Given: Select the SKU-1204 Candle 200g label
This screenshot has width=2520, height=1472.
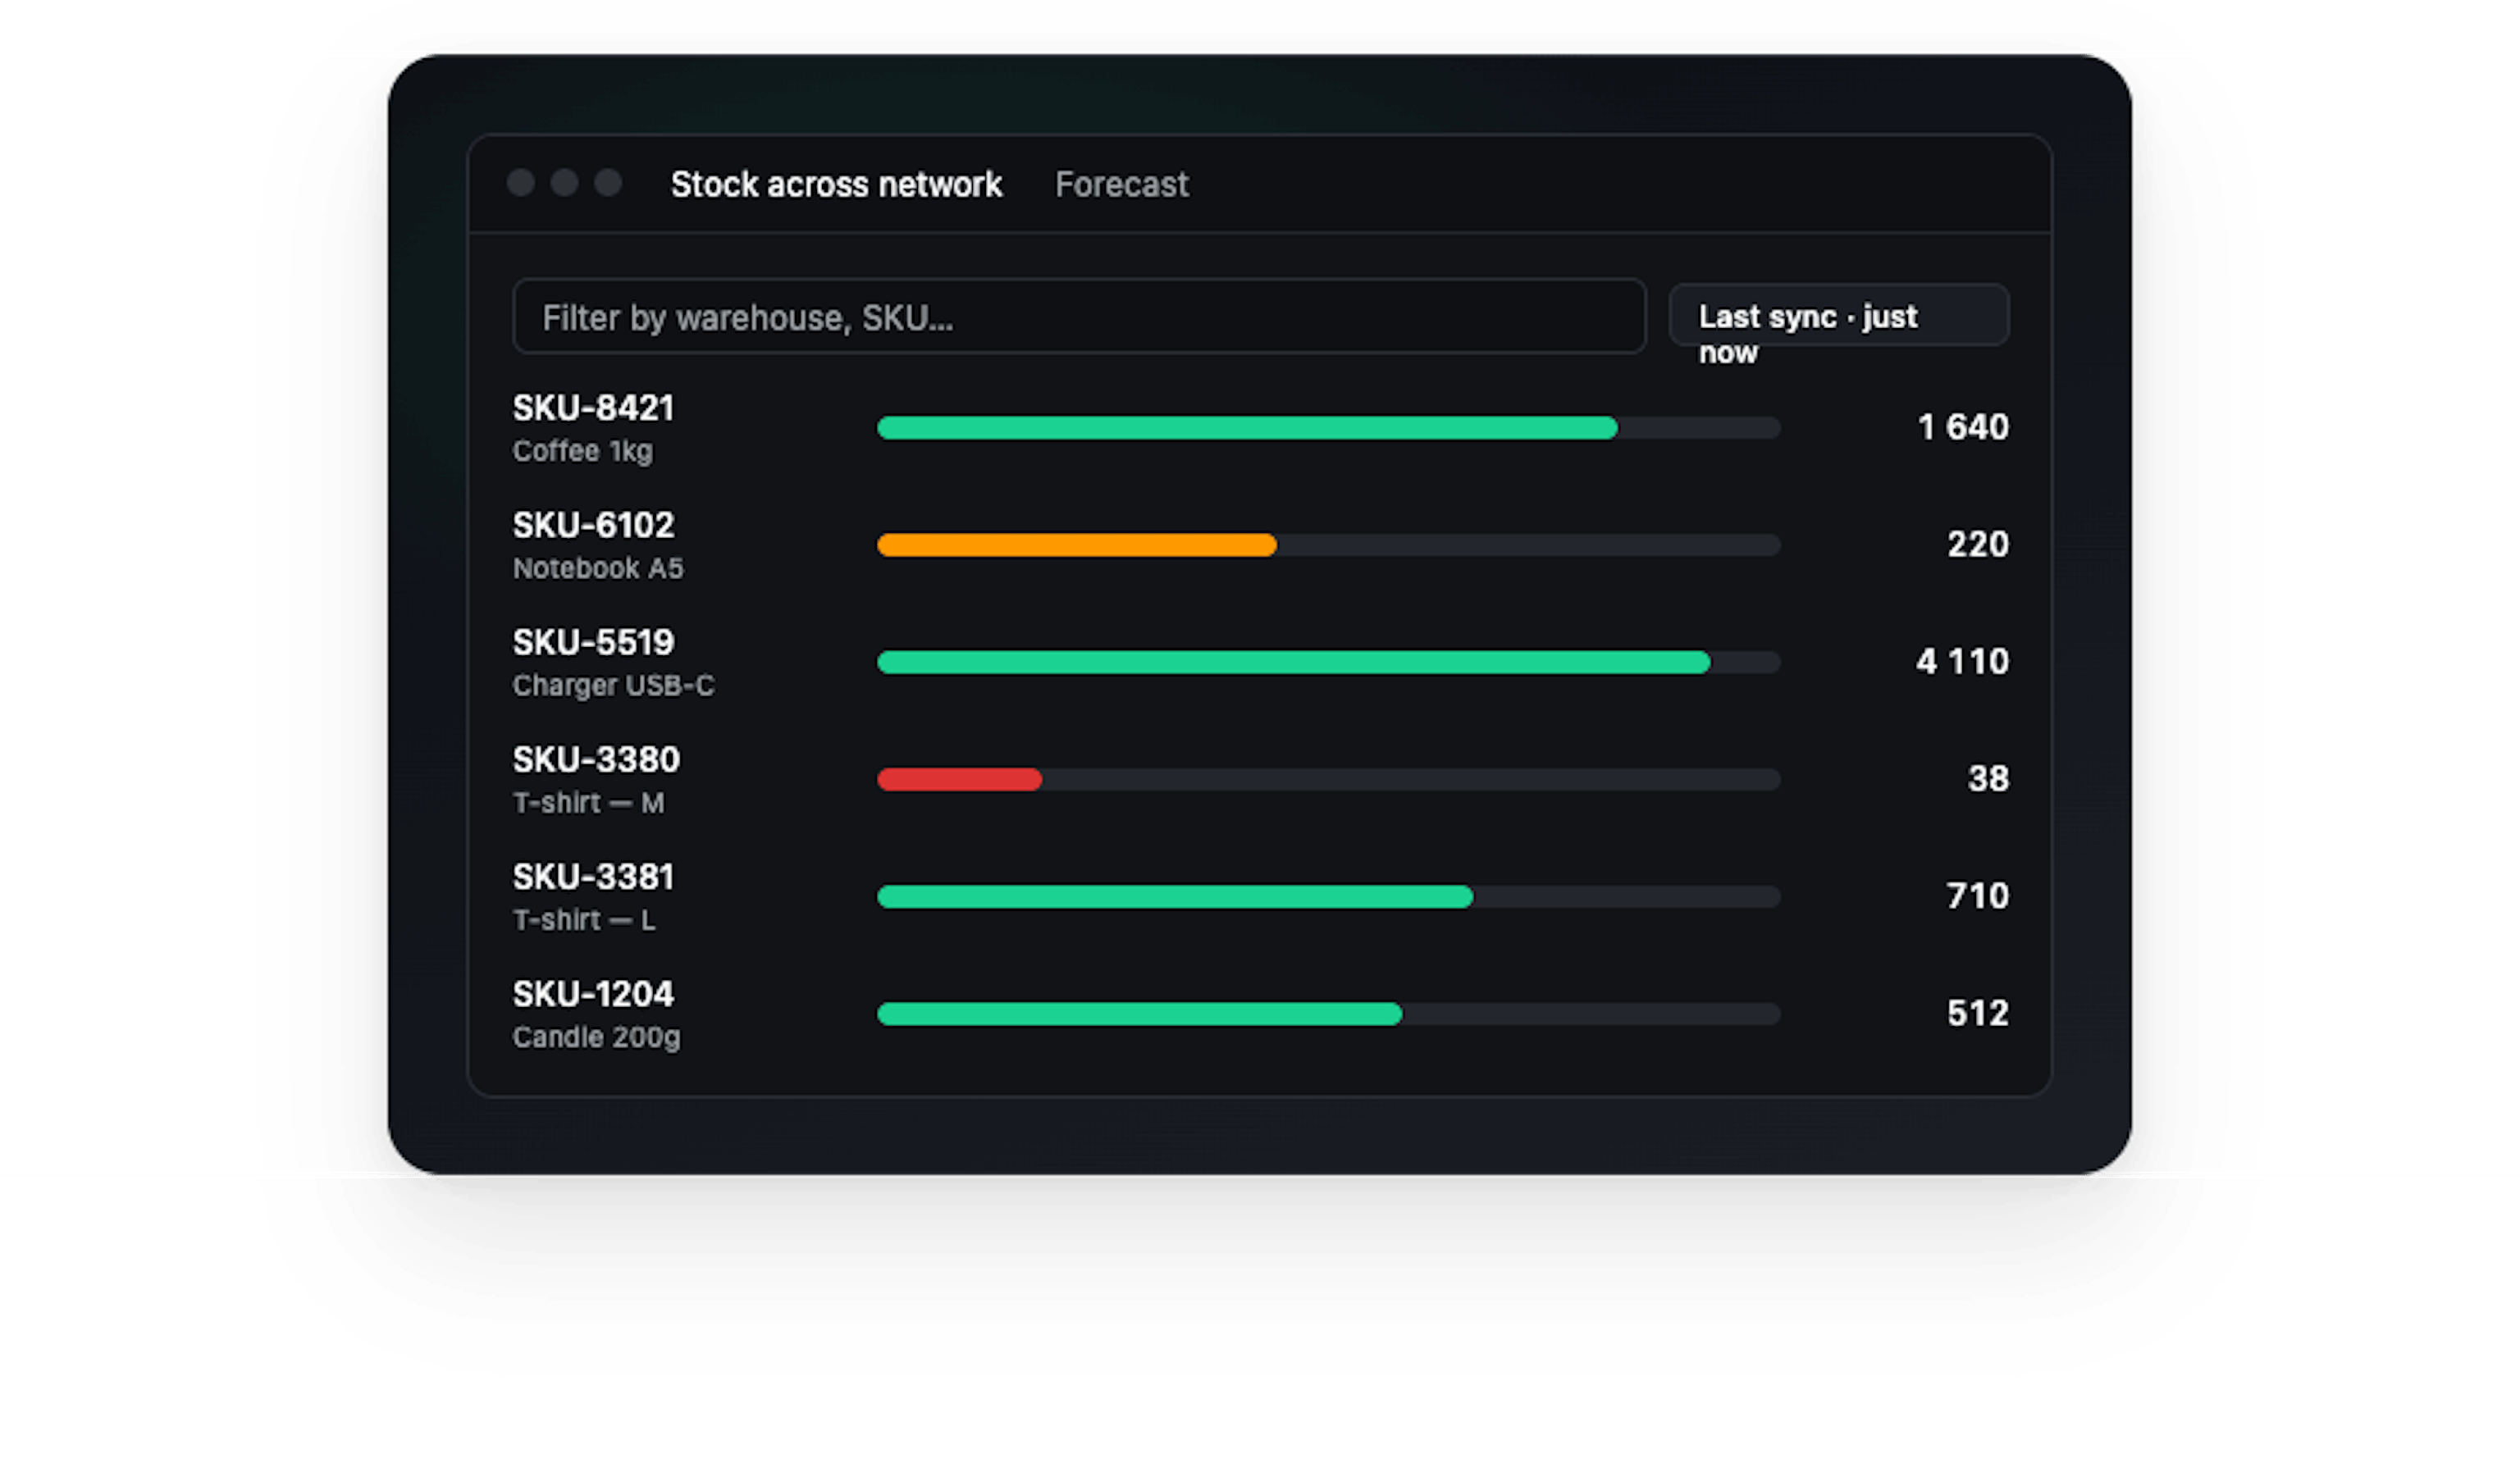Looking at the screenshot, I should (596, 1013).
